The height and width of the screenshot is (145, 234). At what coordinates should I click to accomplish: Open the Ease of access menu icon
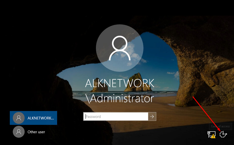click(x=223, y=134)
